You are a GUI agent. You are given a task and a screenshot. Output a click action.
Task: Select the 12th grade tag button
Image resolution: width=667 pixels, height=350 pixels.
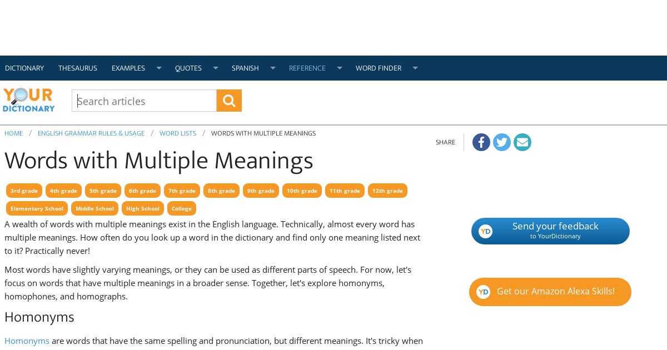[387, 191]
